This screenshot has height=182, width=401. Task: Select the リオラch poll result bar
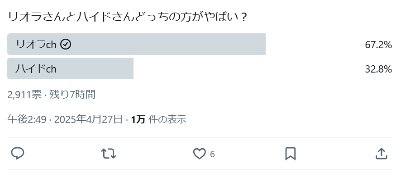tap(158, 44)
